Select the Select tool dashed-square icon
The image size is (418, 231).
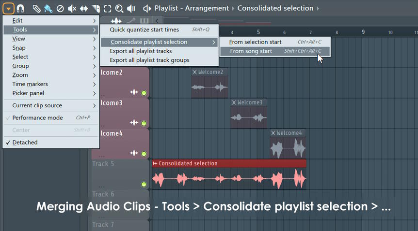pos(107,8)
